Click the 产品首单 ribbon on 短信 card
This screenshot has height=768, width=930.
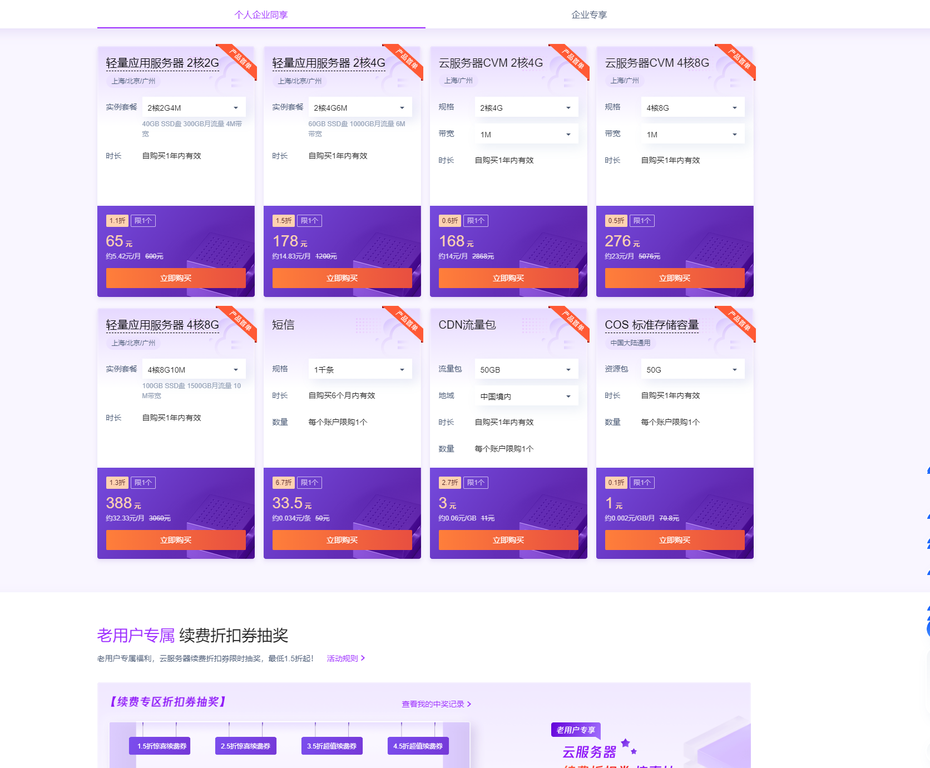(407, 322)
